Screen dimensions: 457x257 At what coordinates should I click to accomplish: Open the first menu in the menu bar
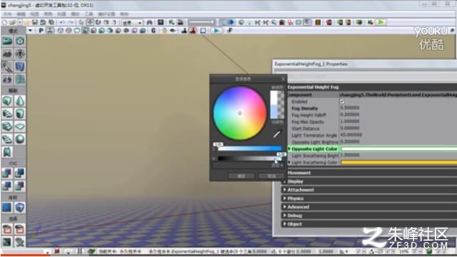coord(7,14)
